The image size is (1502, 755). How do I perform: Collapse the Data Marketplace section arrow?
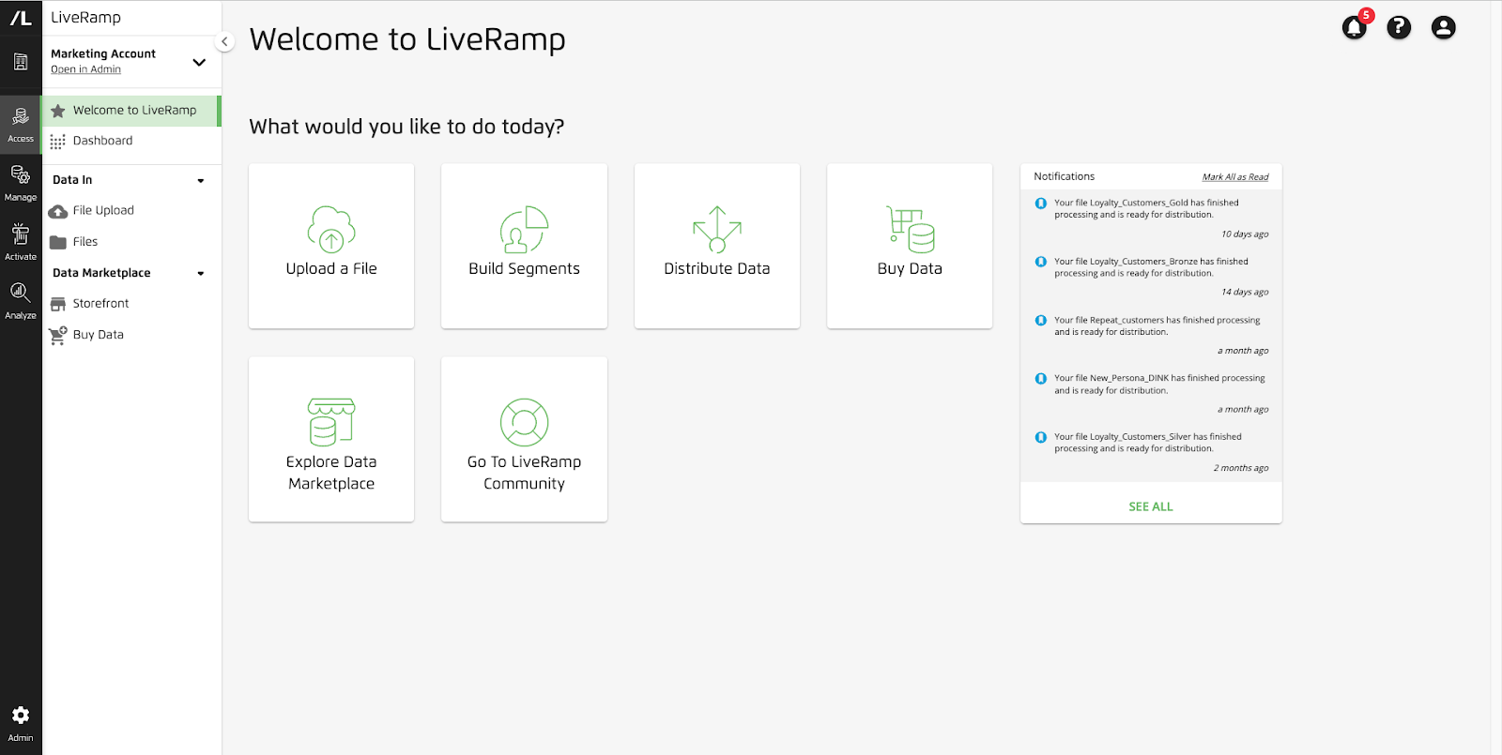[x=201, y=273]
